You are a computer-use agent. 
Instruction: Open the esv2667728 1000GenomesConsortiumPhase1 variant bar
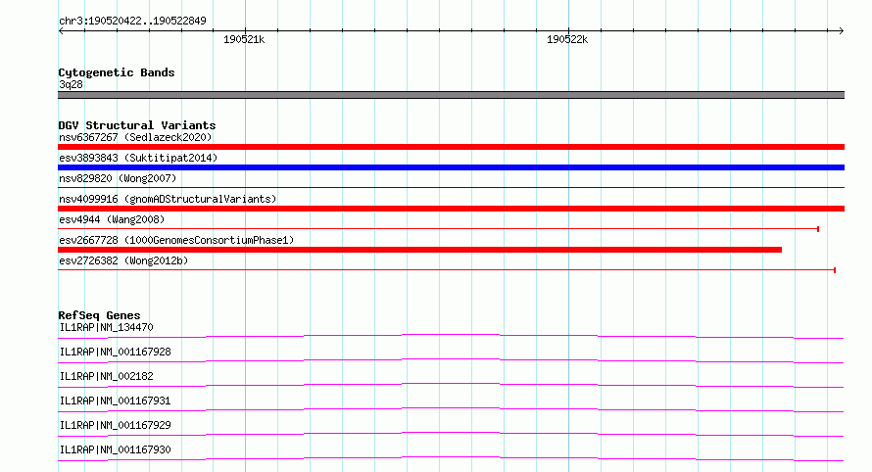pyautogui.click(x=420, y=250)
